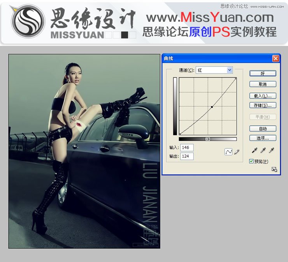The height and width of the screenshot is (262, 288).
Task: Toggle the 预览 Preview checkbox
Action: [251, 161]
